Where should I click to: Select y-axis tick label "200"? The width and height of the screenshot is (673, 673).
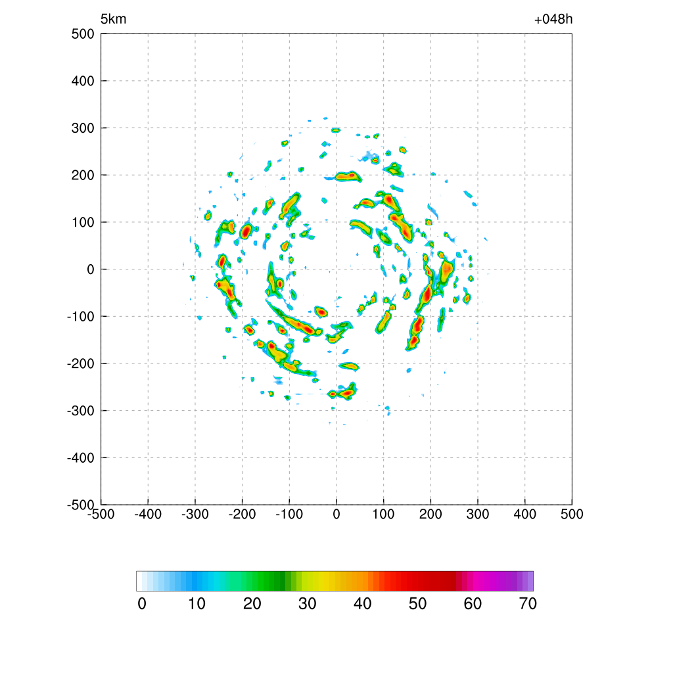pyautogui.click(x=83, y=175)
